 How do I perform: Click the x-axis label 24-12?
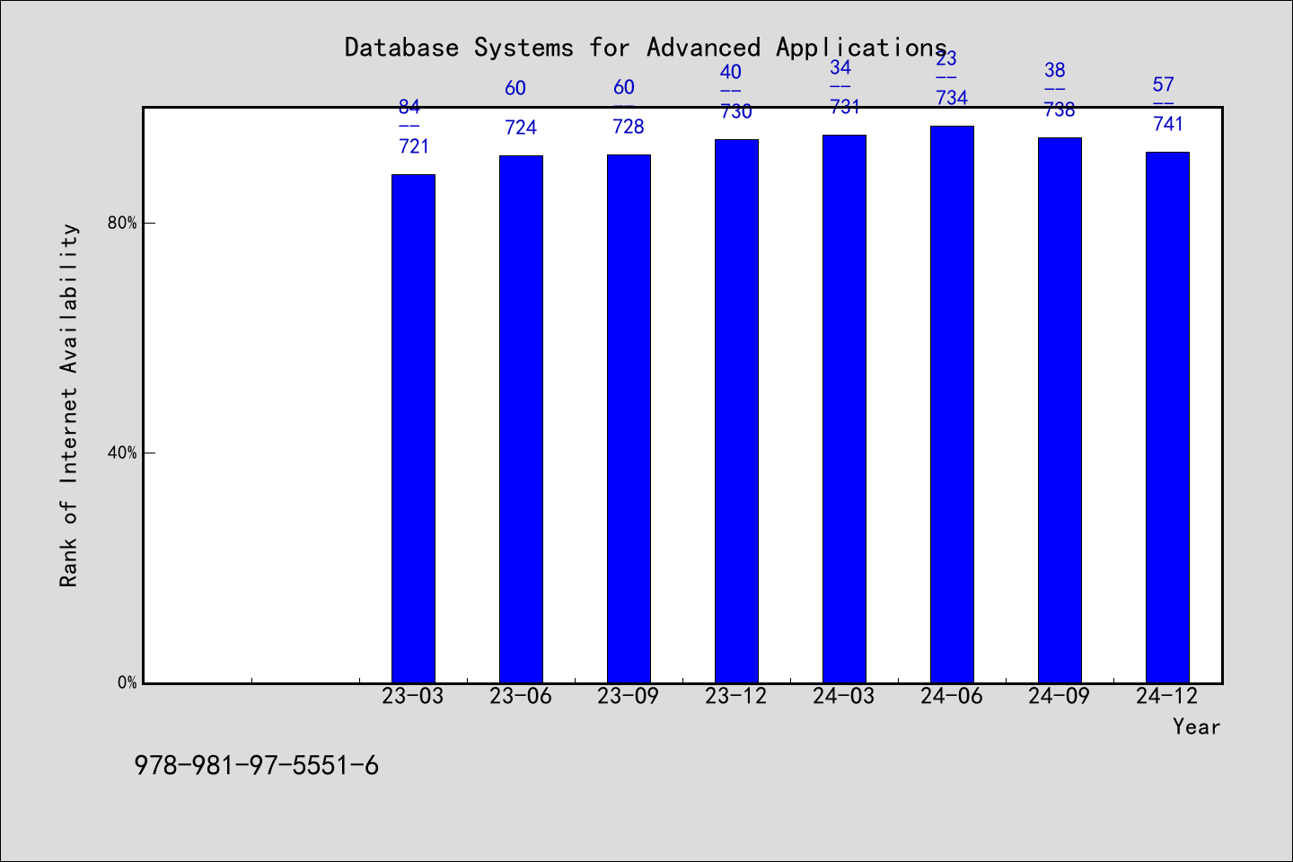pyautogui.click(x=1167, y=697)
